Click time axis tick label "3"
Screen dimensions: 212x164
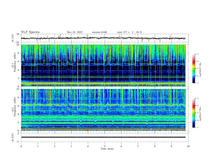[x=71, y=146]
